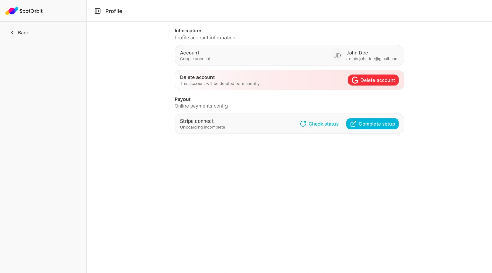
Task: Check status of Stripe connect
Action: pyautogui.click(x=319, y=124)
